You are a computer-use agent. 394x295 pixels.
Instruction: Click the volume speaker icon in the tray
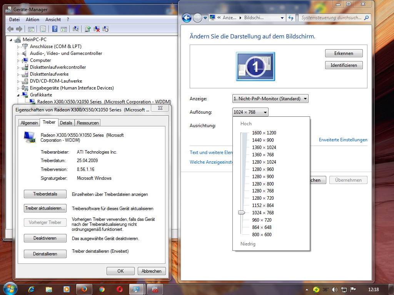(x=334, y=290)
